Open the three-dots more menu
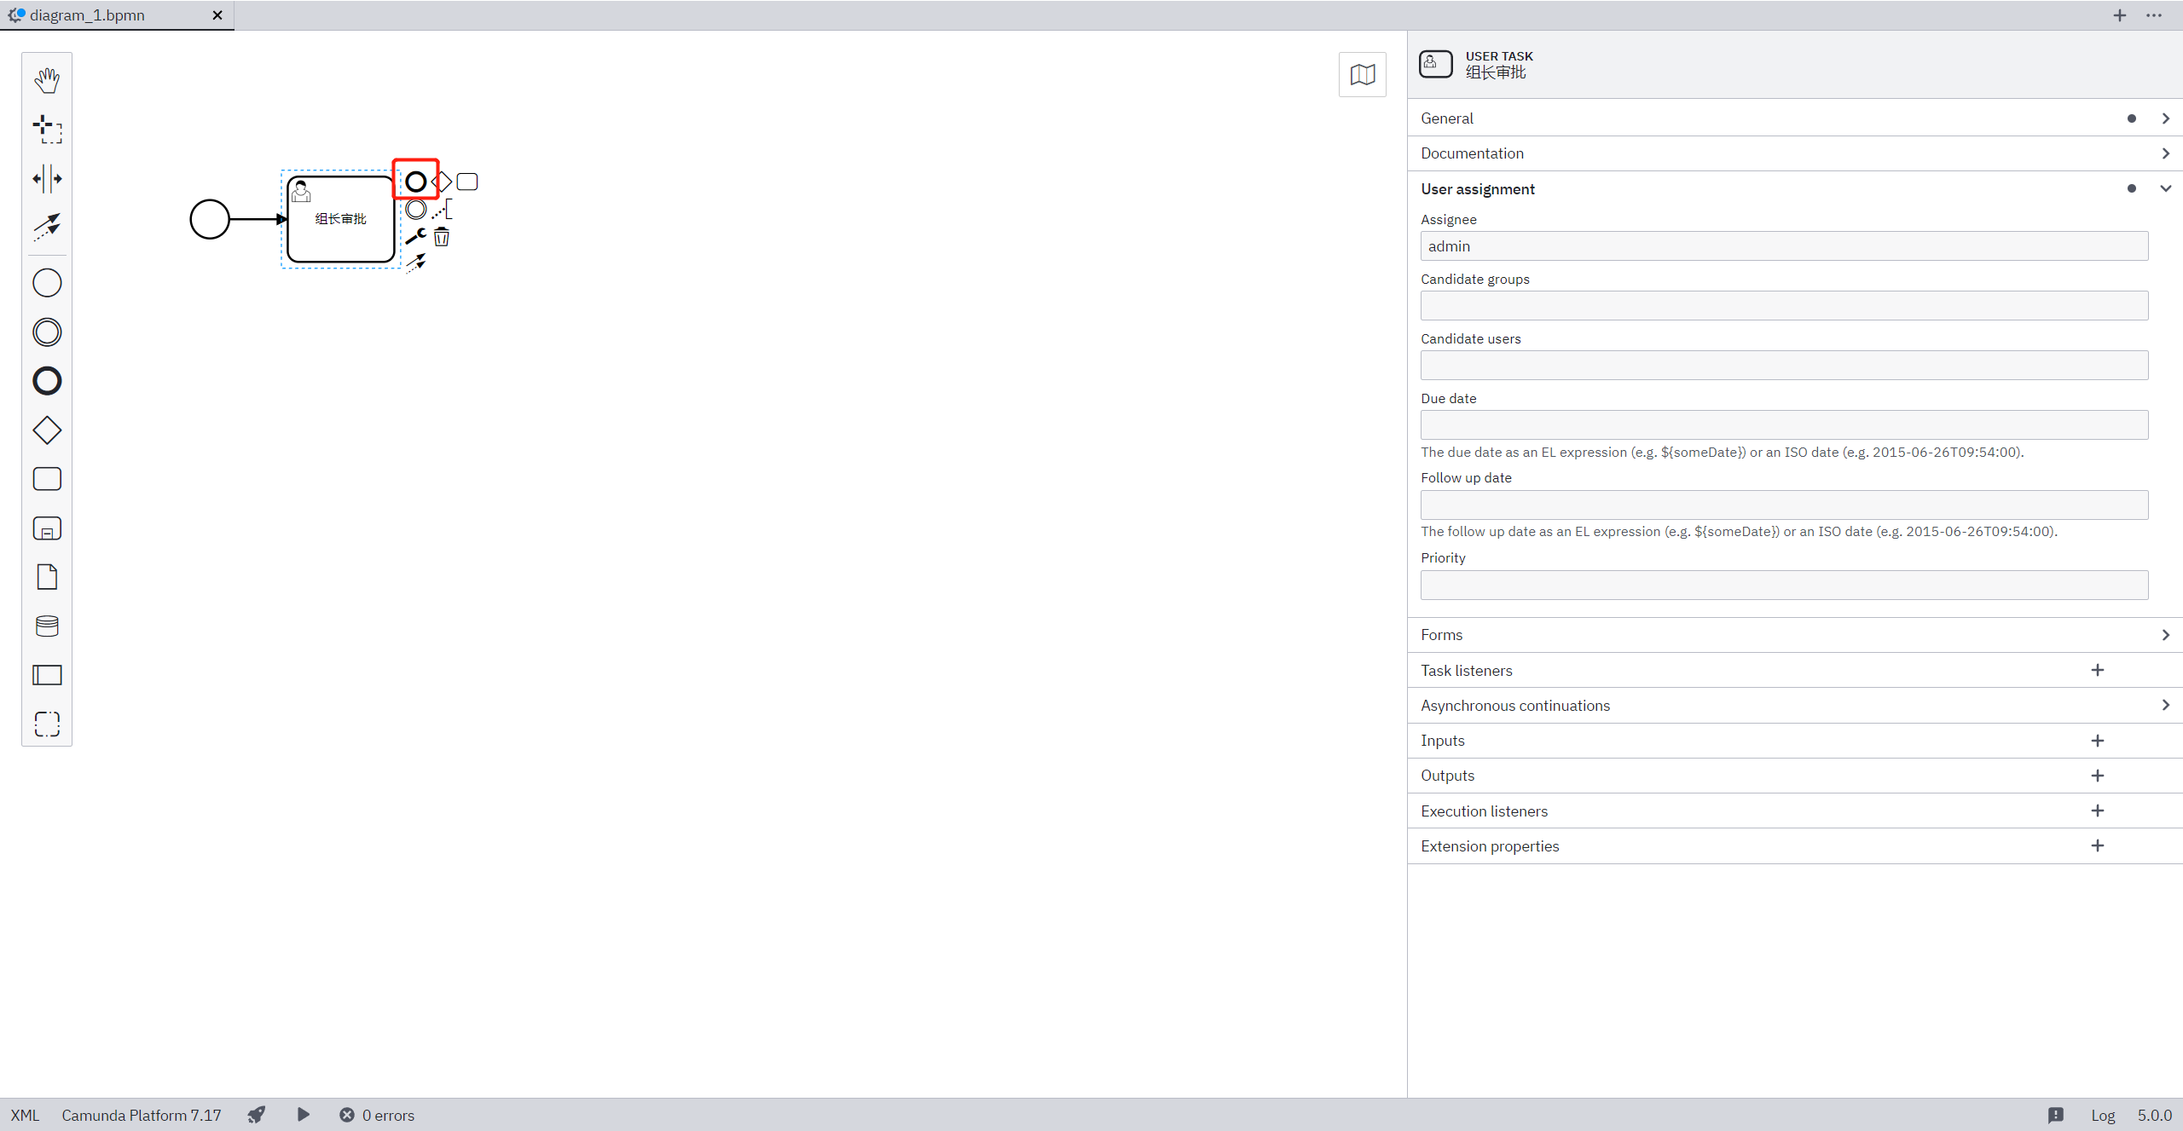 pyautogui.click(x=2154, y=15)
